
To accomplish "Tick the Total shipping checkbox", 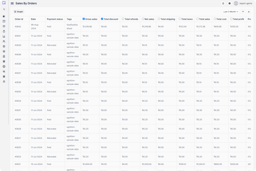I will (159, 19).
